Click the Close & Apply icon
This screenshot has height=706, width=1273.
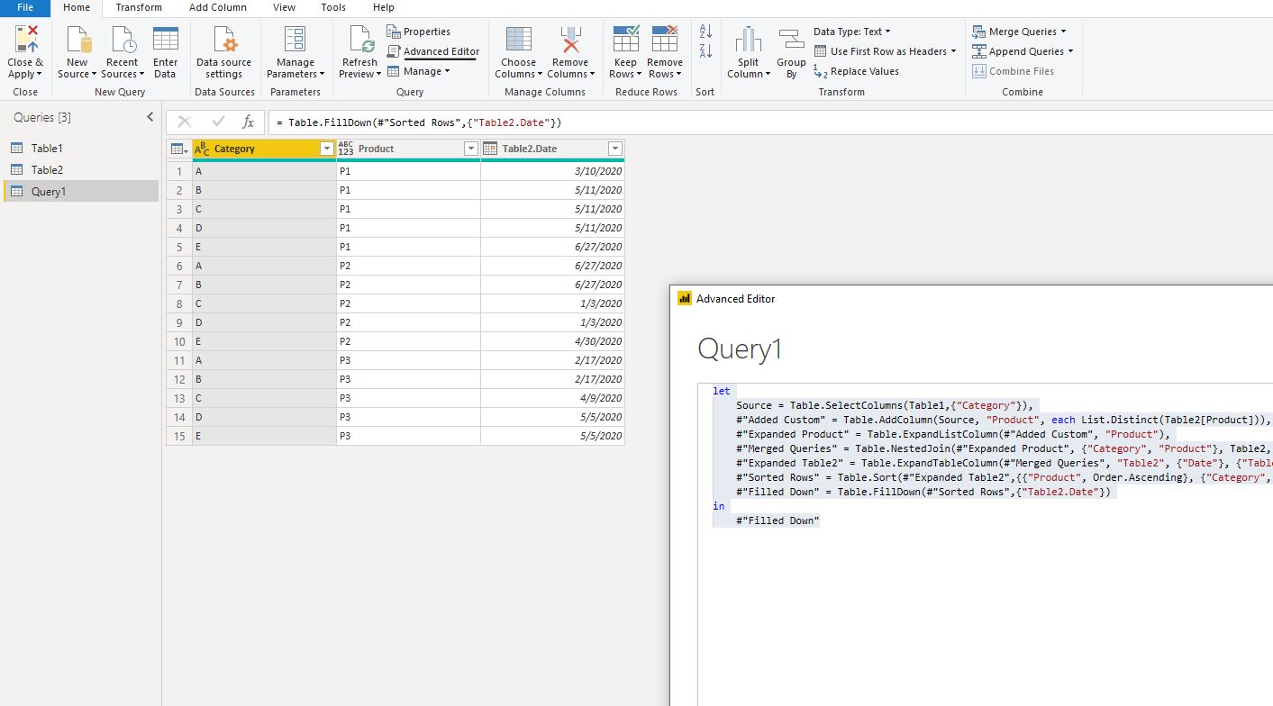coord(25,40)
